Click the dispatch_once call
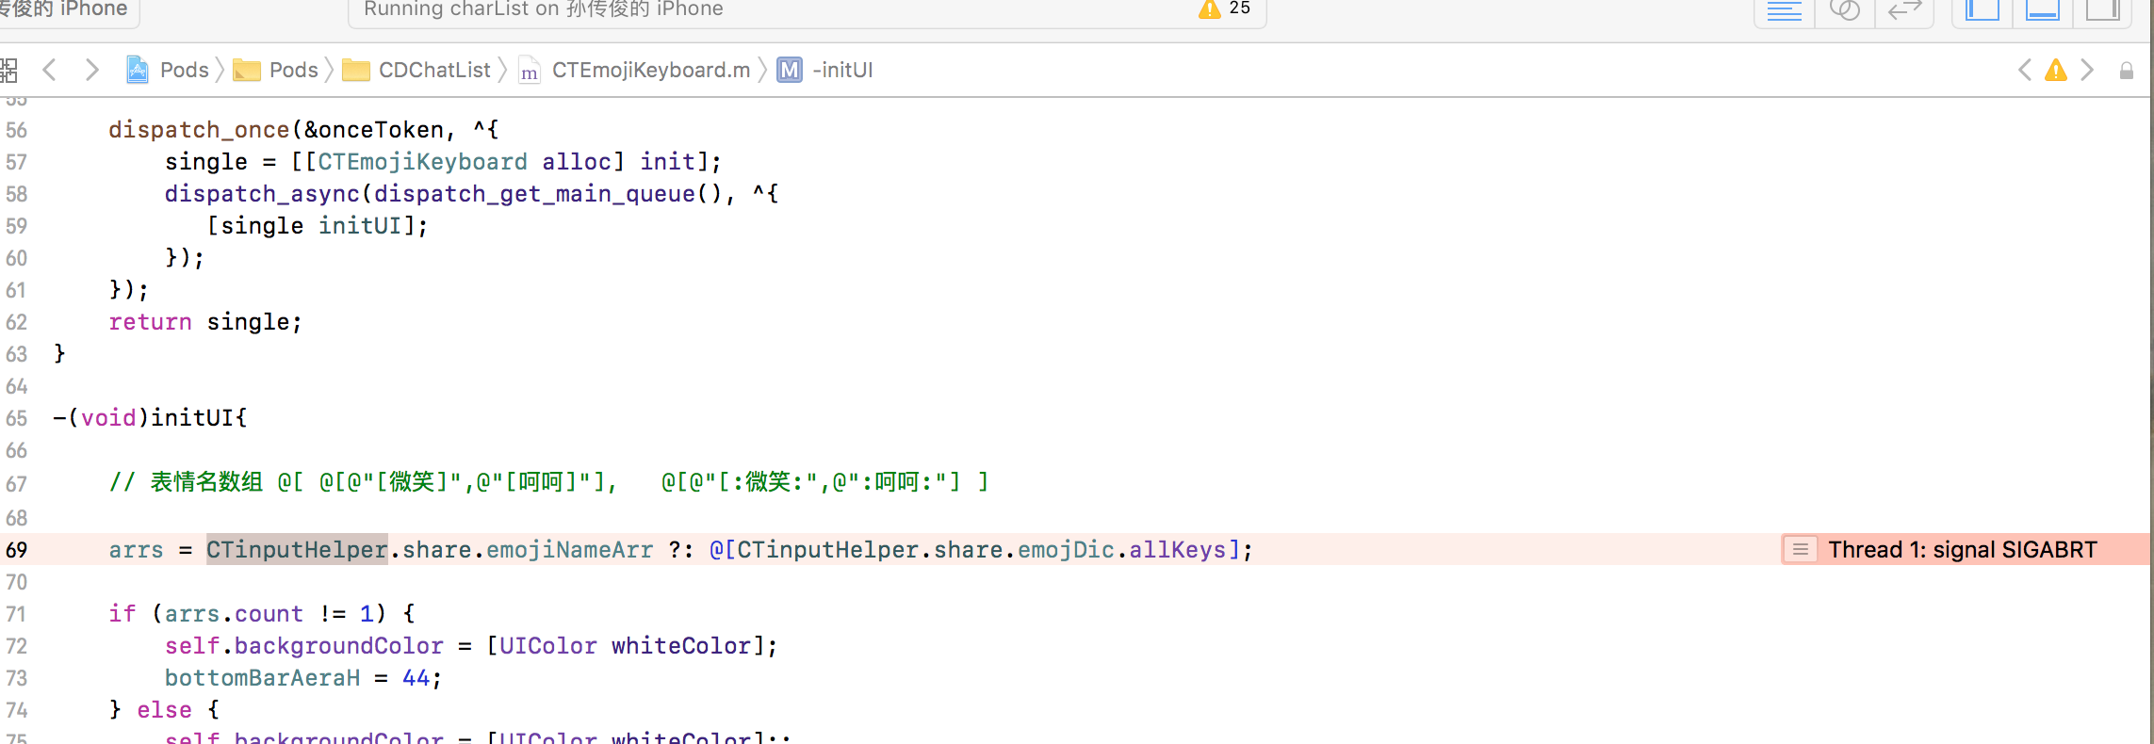This screenshot has width=2154, height=744. [x=199, y=130]
